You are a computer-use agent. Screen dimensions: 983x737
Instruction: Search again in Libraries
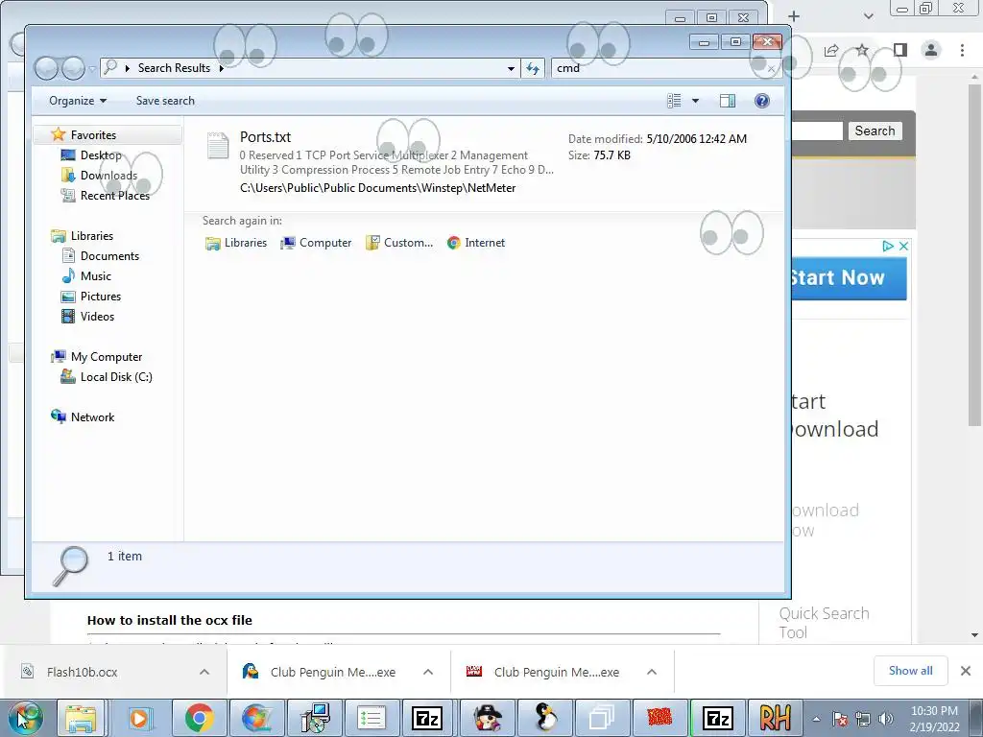pyautogui.click(x=236, y=243)
